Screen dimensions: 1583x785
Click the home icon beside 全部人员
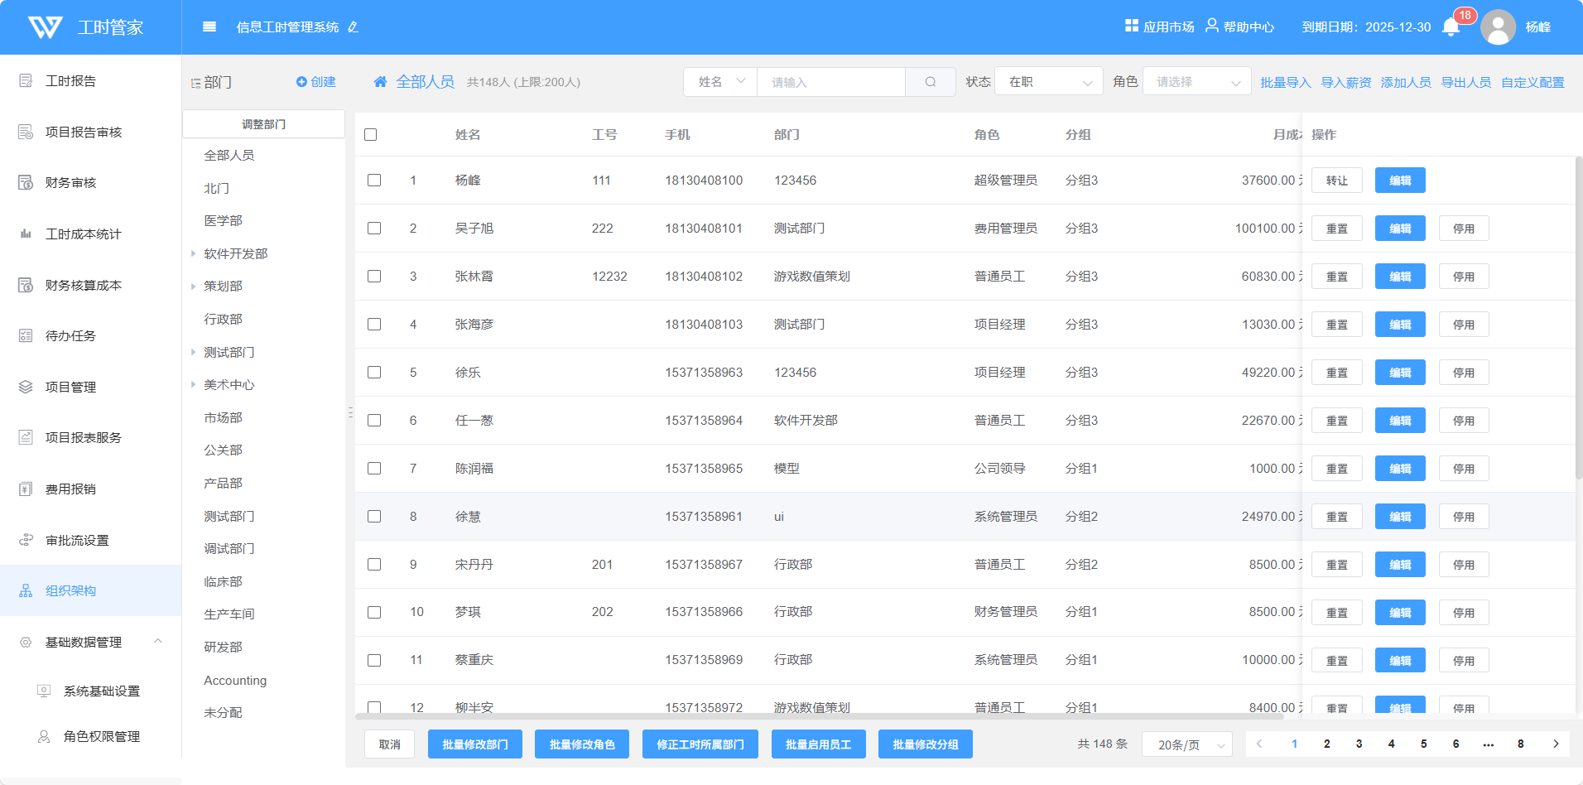pos(380,82)
